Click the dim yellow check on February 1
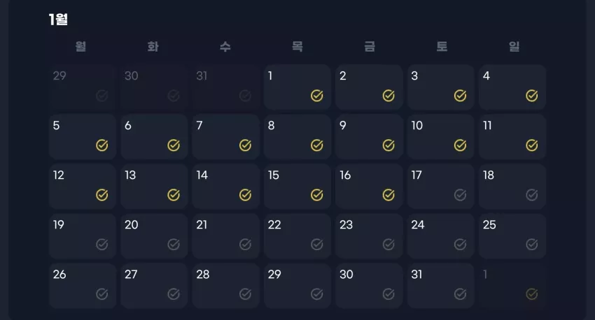 pyautogui.click(x=531, y=294)
